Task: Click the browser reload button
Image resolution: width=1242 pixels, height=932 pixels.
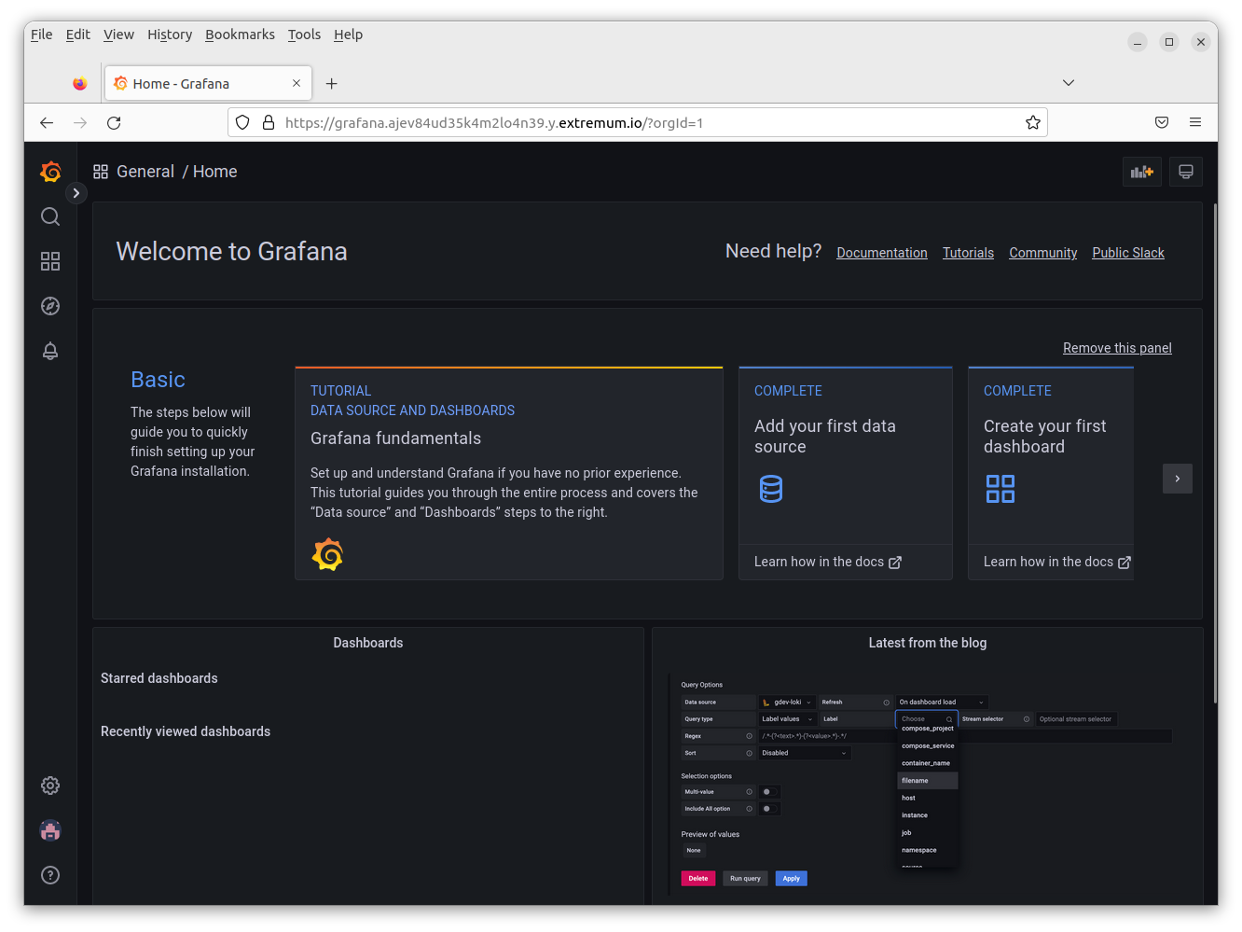Action: (x=114, y=123)
